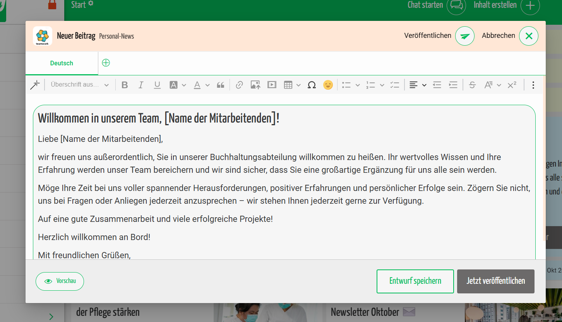
Task: Click the insert image icon
Action: [x=255, y=85]
